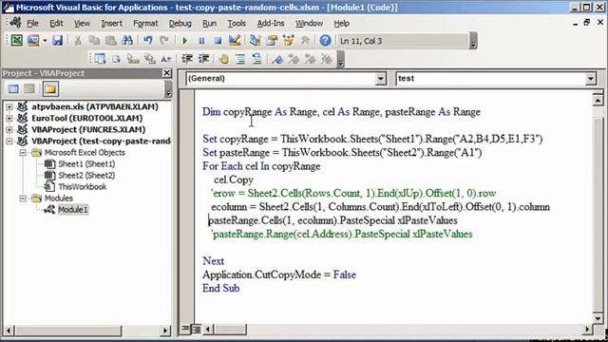Screen dimensions: 608x342
Task: Click the Paste toolbar icon
Action: click(111, 40)
